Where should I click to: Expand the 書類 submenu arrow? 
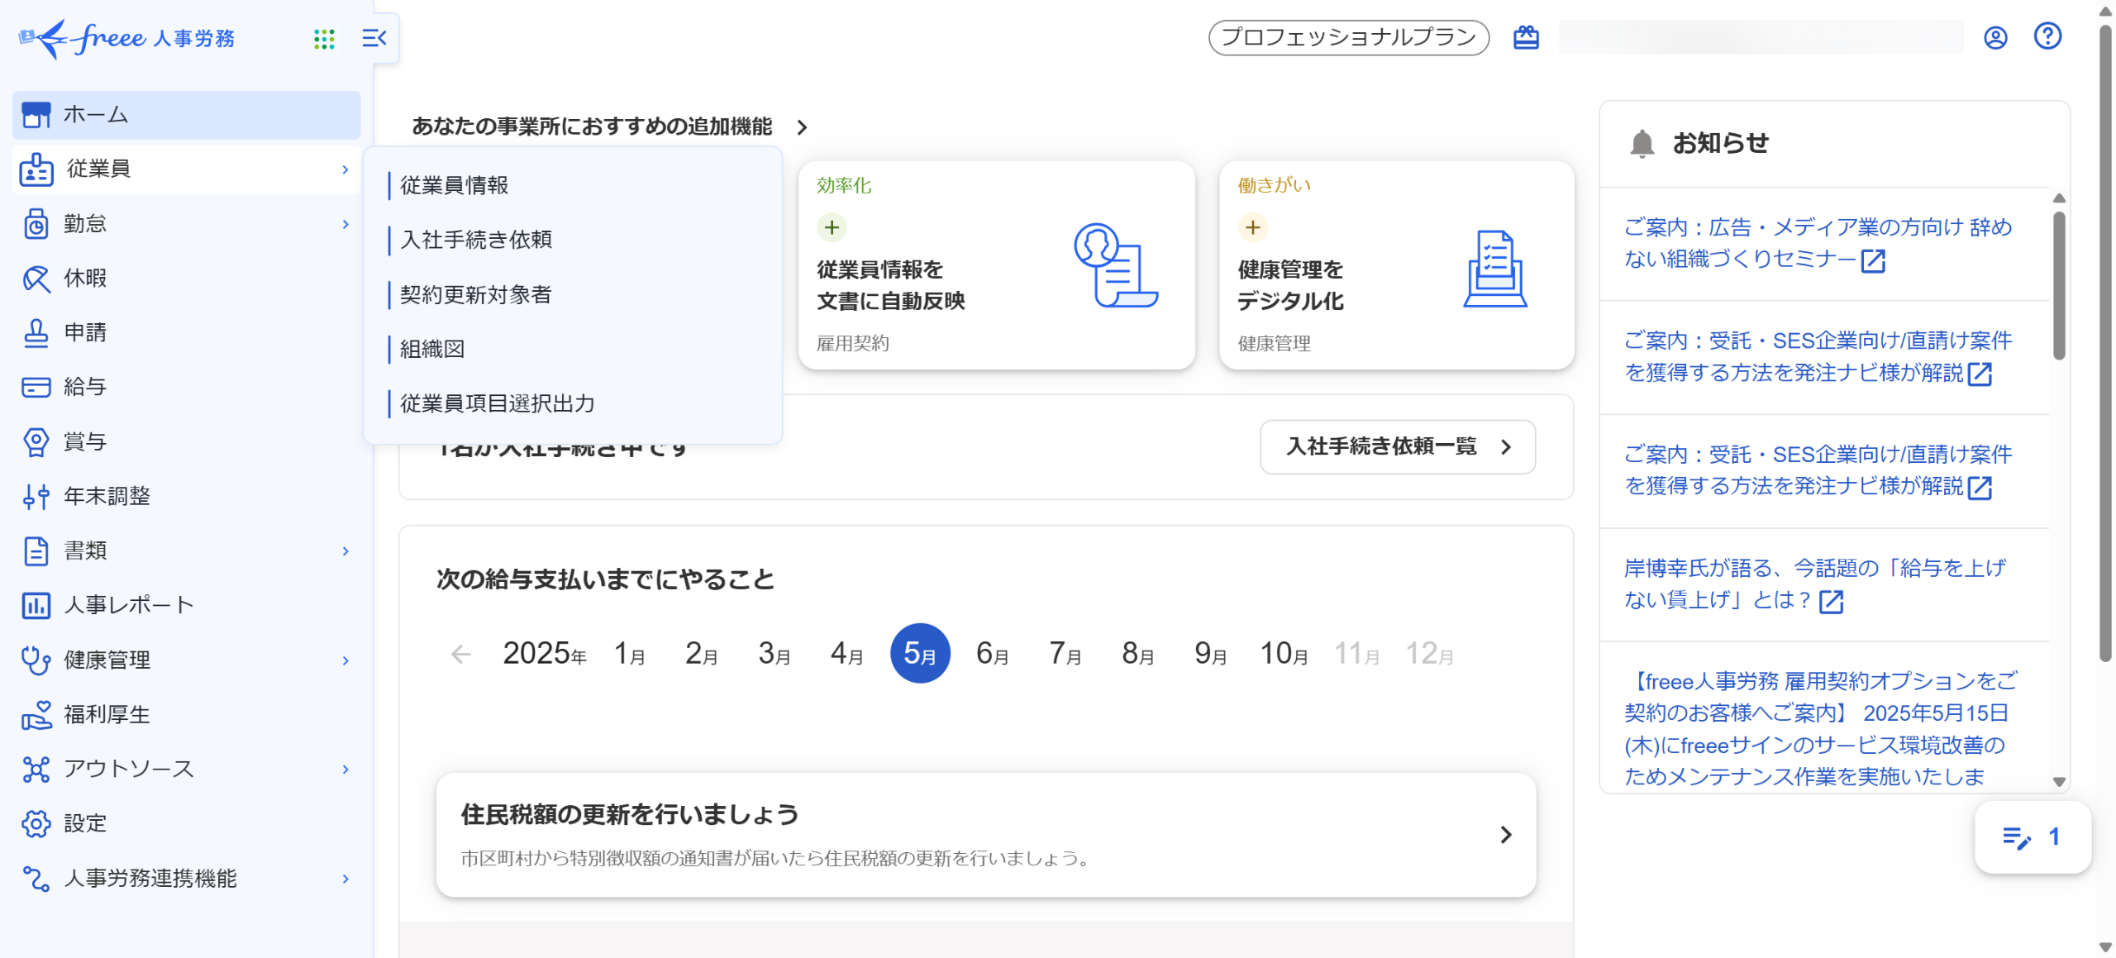[346, 551]
